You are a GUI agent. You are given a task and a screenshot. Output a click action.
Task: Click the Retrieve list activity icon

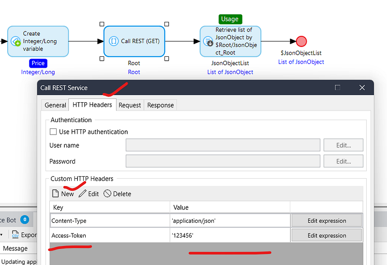coord(209,42)
